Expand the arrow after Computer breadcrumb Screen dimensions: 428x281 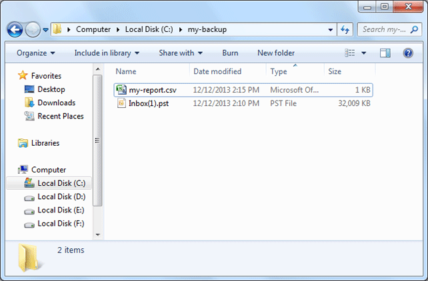tap(118, 29)
